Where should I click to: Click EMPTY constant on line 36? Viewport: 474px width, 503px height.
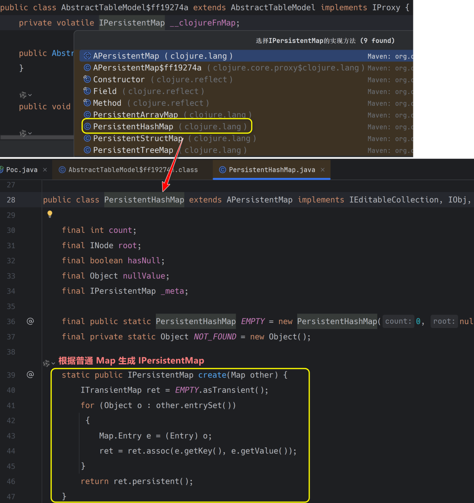pos(253,321)
